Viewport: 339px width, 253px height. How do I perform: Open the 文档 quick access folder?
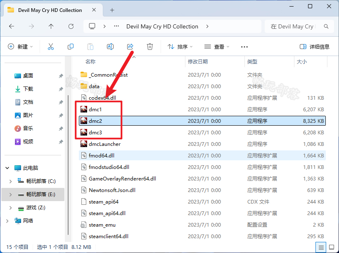[28, 102]
